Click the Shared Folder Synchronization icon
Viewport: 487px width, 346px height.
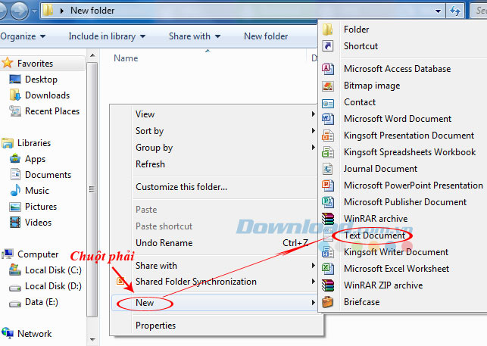(121, 282)
